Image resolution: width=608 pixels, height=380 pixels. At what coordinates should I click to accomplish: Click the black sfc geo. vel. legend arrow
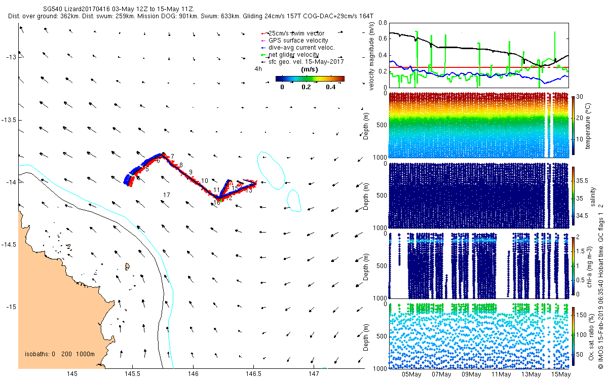[263, 62]
